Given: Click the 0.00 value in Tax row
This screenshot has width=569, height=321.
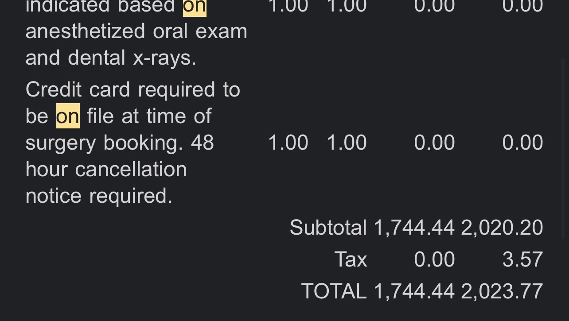Looking at the screenshot, I should pos(434,259).
